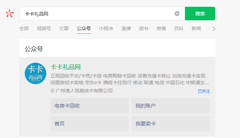
Task: Click the account description starting 正规回收平台
Action: pyautogui.click(x=129, y=79)
